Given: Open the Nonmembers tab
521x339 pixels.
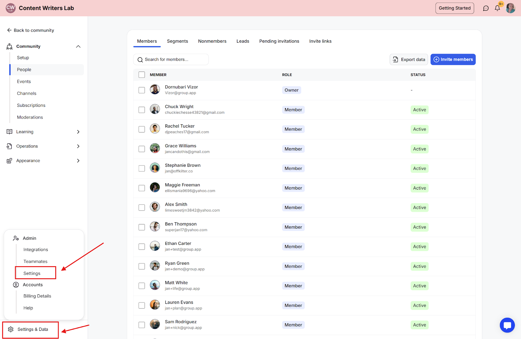Looking at the screenshot, I should pyautogui.click(x=212, y=41).
